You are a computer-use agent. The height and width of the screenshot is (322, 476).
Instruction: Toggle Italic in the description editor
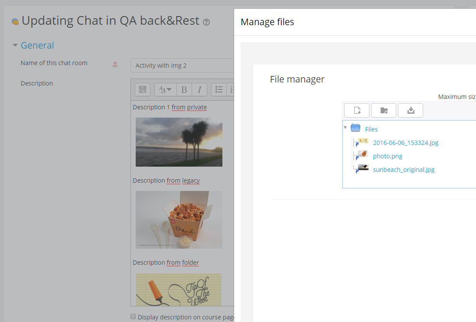point(199,89)
